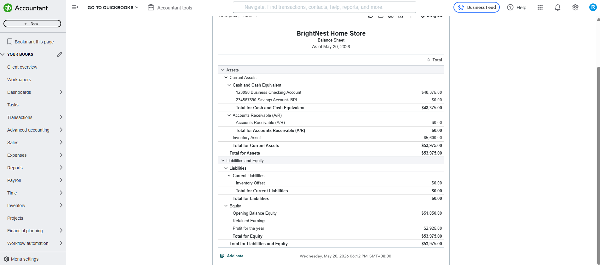The image size is (600, 265).
Task: Expand the Dashboards submenu arrow
Action: pyautogui.click(x=61, y=92)
